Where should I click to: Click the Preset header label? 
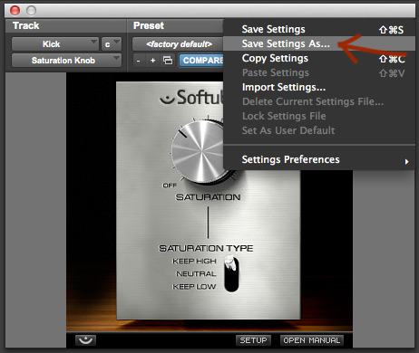click(149, 25)
